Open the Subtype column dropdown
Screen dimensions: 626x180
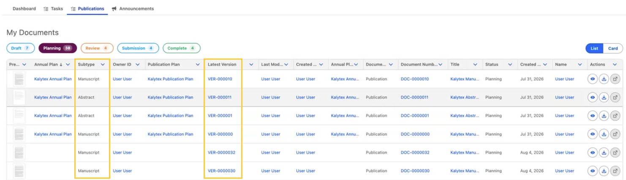103,64
